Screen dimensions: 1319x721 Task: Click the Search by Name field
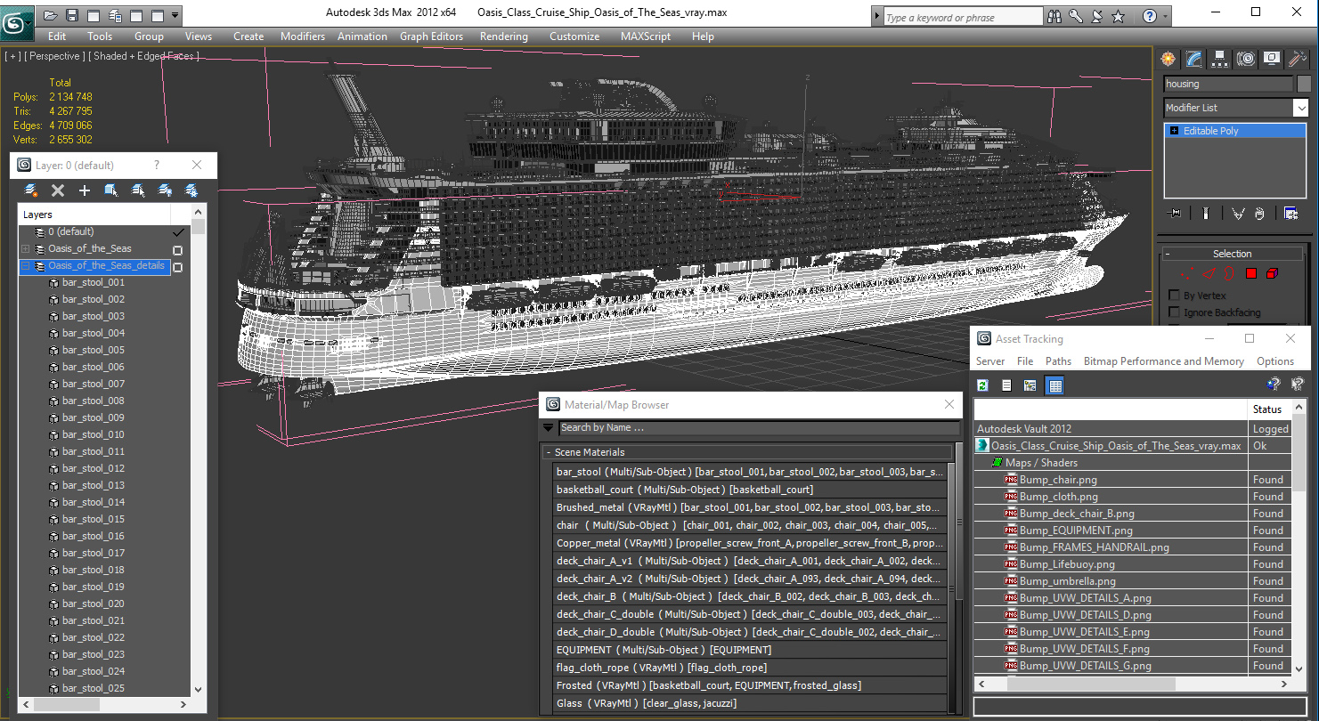(759, 428)
